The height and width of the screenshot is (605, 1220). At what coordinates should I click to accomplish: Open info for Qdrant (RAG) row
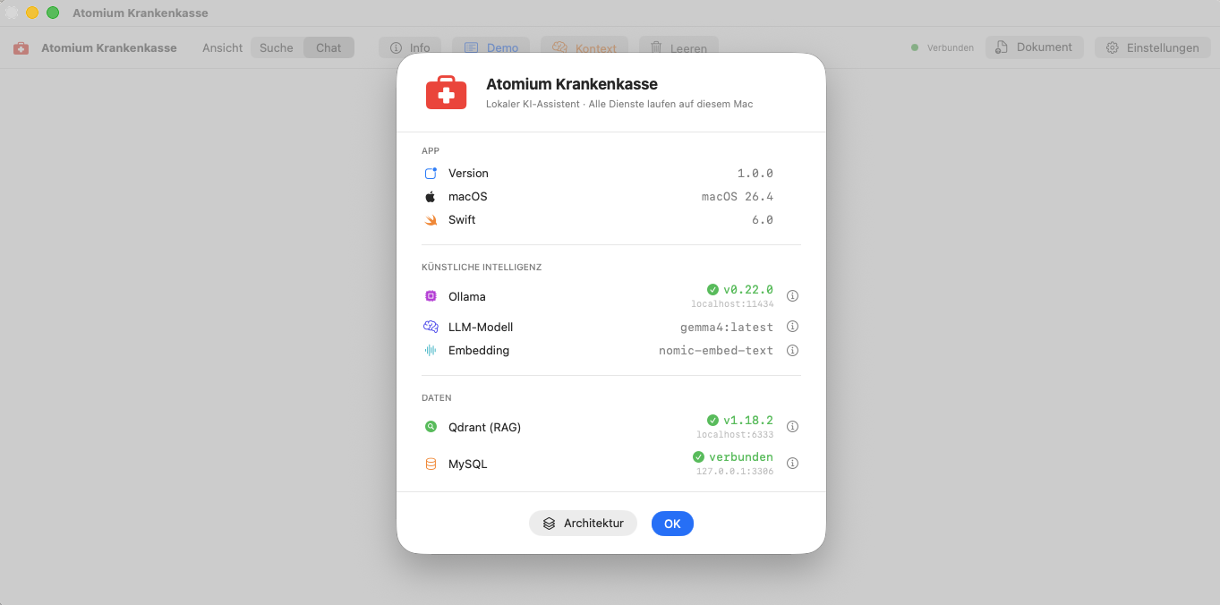click(x=792, y=427)
